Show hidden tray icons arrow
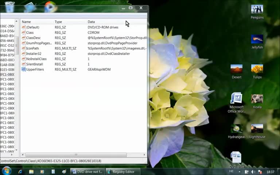The width and height of the screenshot is (280, 175). (239, 172)
